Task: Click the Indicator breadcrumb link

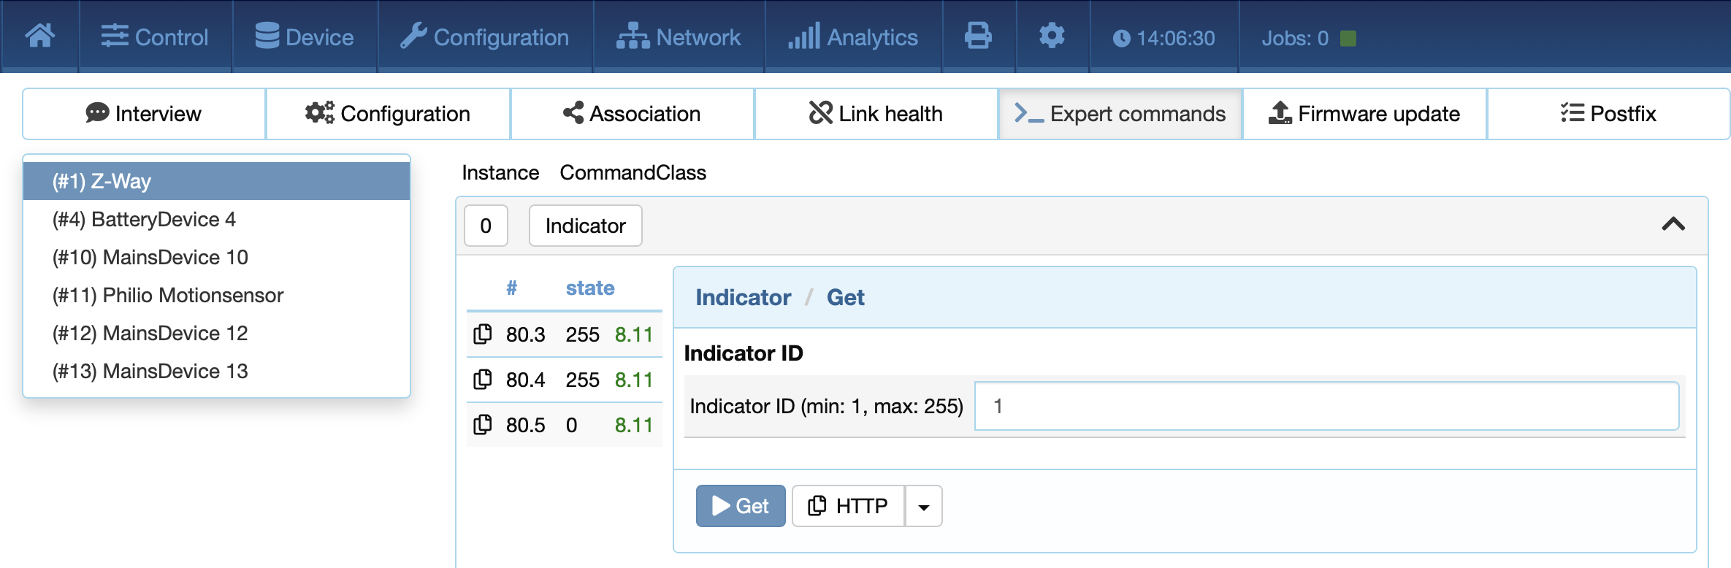Action: click(743, 297)
